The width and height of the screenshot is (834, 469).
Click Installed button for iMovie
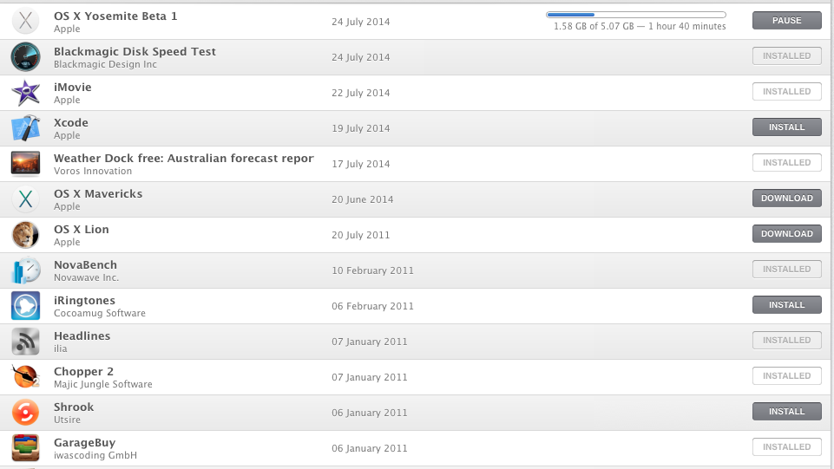(786, 91)
